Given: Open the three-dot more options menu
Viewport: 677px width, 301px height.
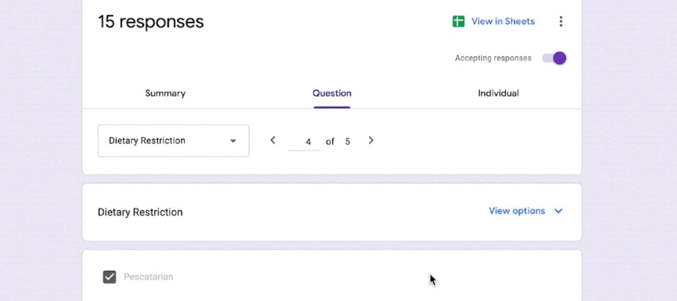Looking at the screenshot, I should point(560,22).
